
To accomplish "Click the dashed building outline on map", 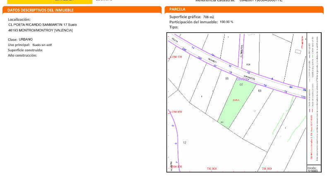I will coord(298,51).
